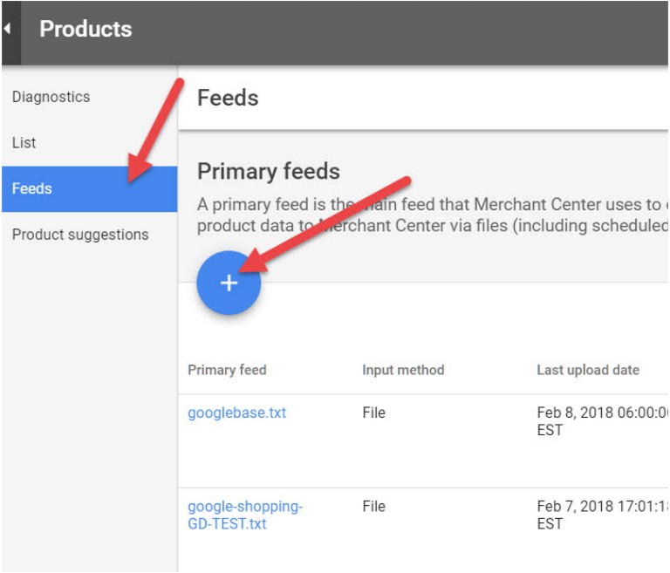Click the Primary feeds section heading
The image size is (670, 573).
(269, 171)
